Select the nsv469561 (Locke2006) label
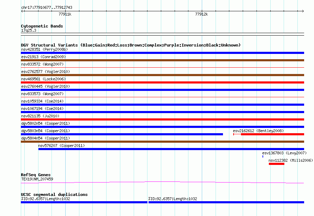The width and height of the screenshot is (314, 216). tap(43, 79)
